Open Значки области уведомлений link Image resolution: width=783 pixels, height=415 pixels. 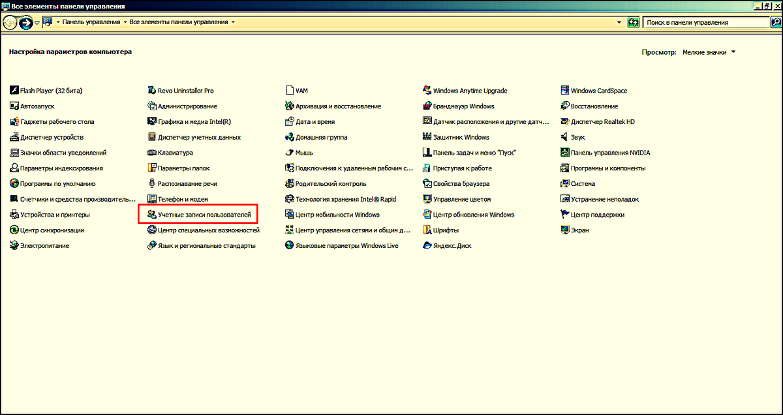pyautogui.click(x=63, y=153)
